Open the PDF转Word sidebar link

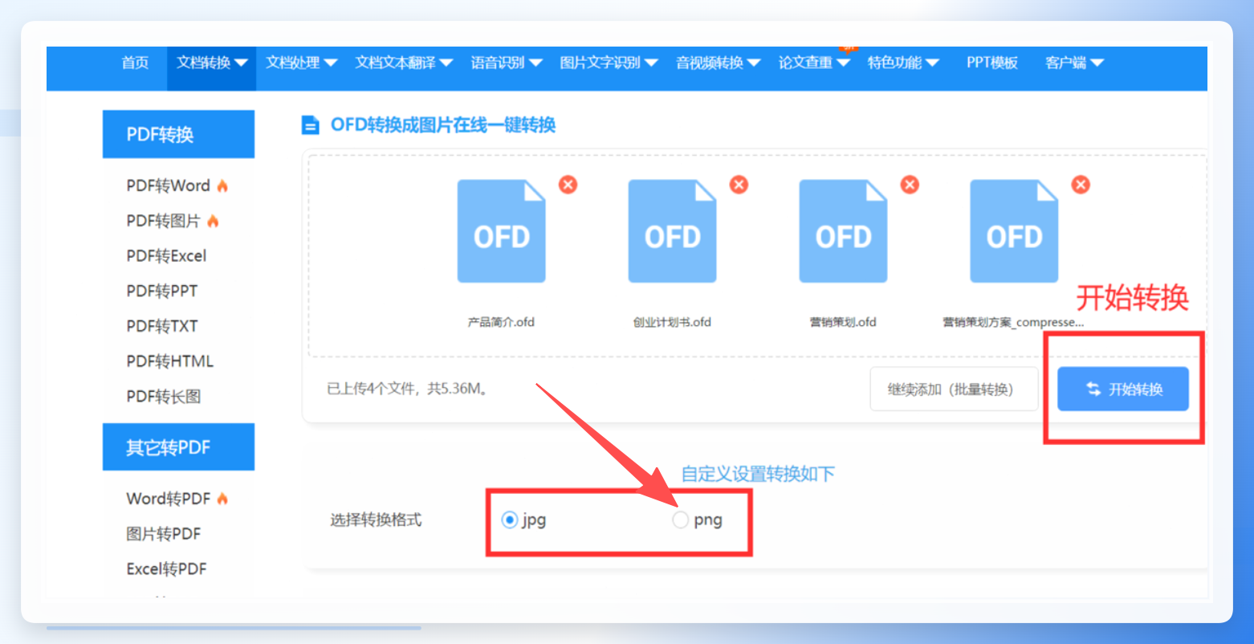(168, 185)
